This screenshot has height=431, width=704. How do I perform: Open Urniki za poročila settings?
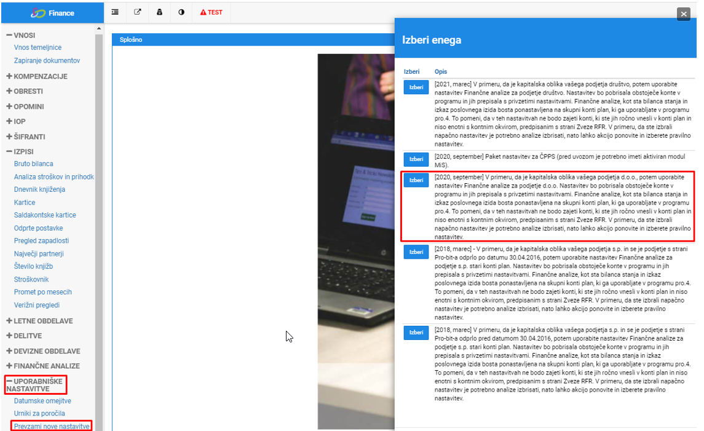pyautogui.click(x=39, y=413)
